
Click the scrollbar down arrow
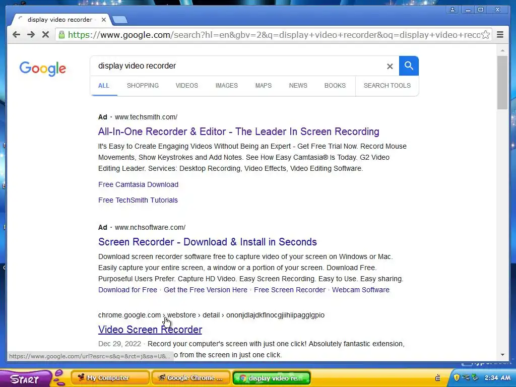click(502, 355)
